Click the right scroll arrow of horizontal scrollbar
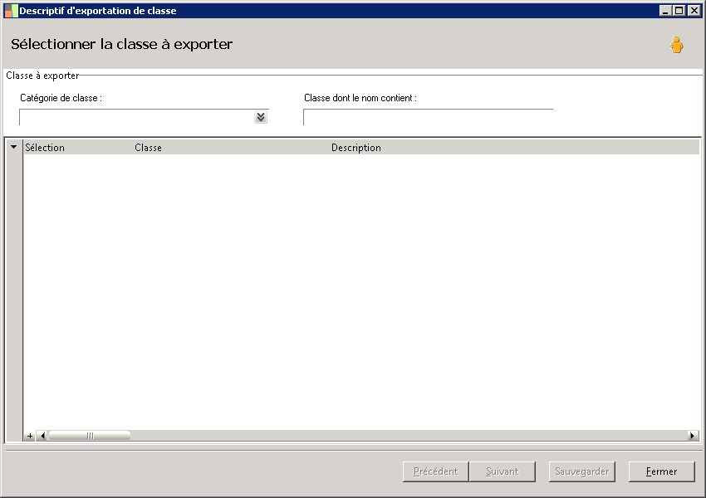Viewport: 706px width, 498px height. point(694,436)
